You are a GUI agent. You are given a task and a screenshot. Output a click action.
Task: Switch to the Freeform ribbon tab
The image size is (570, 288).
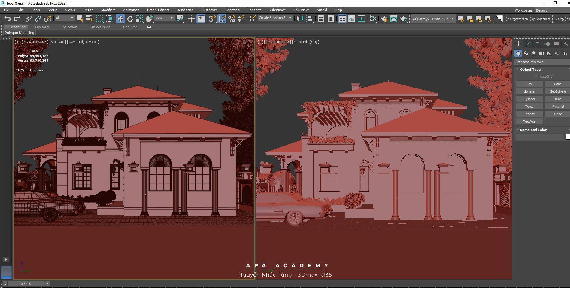point(42,27)
